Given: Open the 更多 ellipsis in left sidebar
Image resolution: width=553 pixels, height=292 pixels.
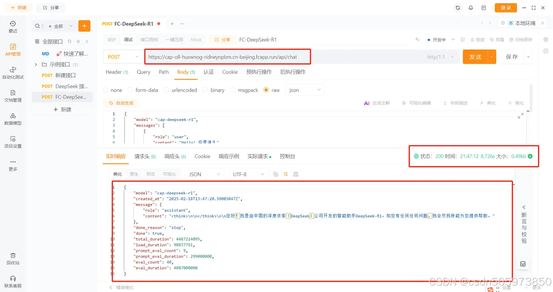Looking at the screenshot, I should pyautogui.click(x=13, y=165).
